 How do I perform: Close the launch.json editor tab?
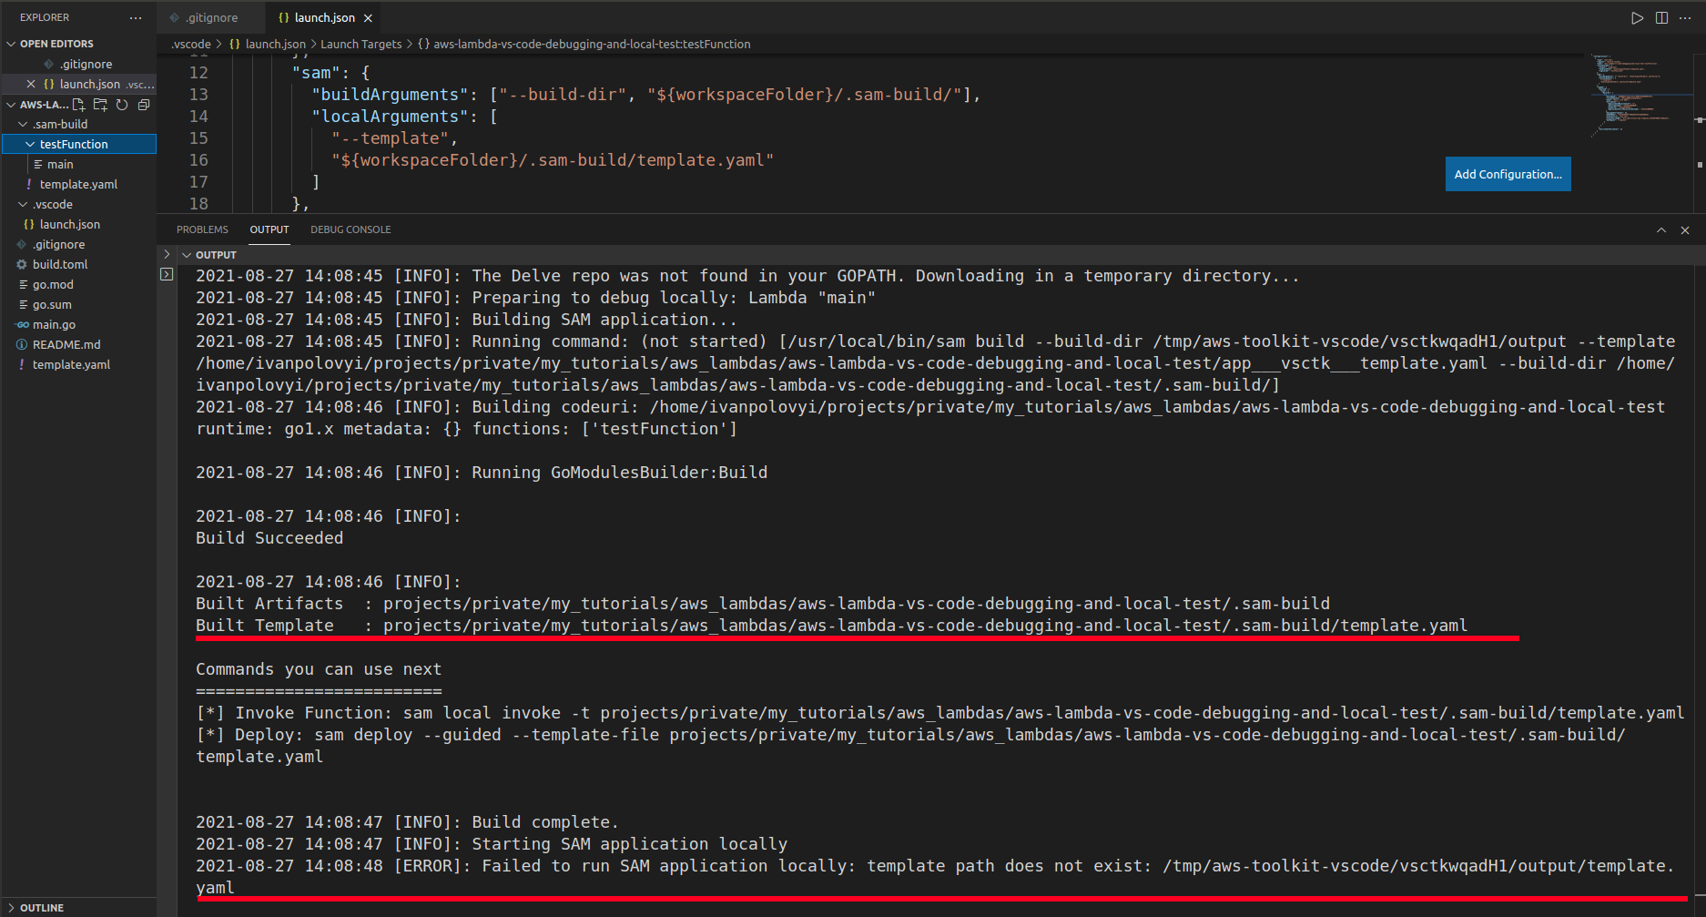[x=368, y=16]
